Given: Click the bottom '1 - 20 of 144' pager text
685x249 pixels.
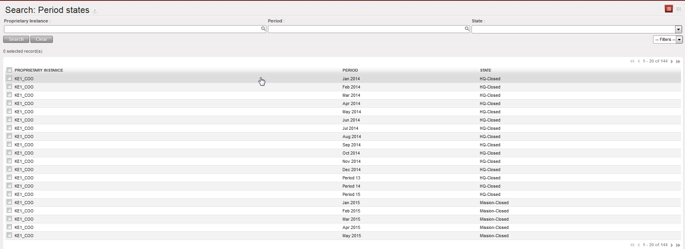Looking at the screenshot, I should click(655, 245).
